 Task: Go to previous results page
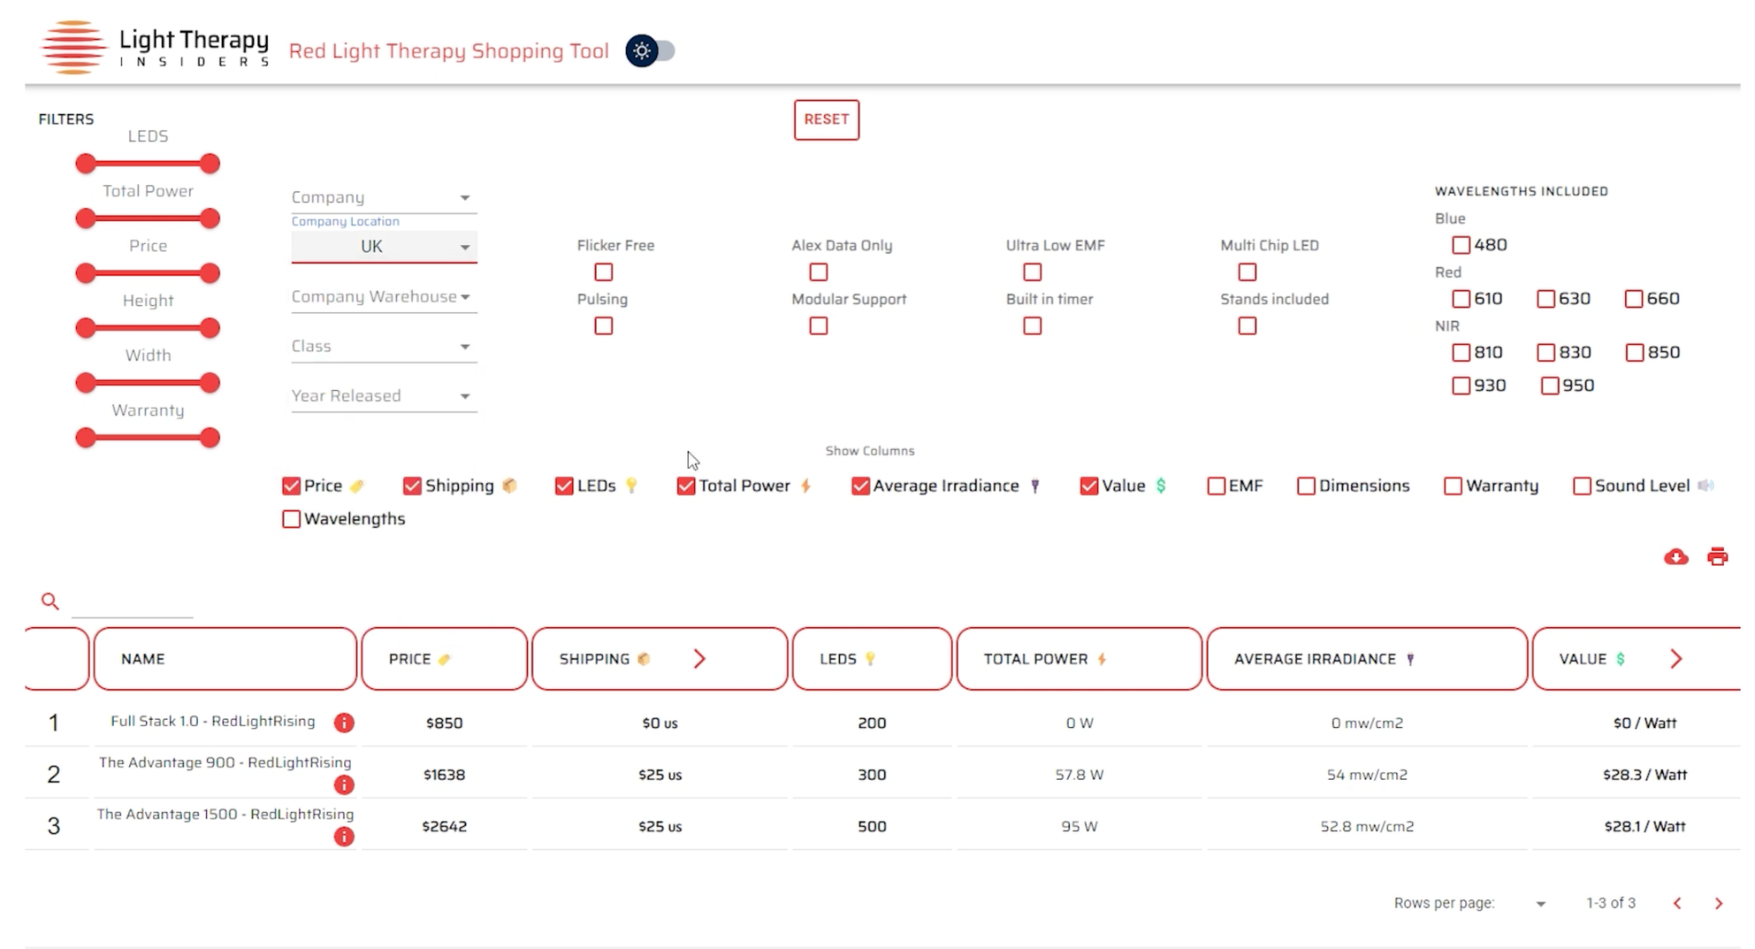[x=1677, y=903]
